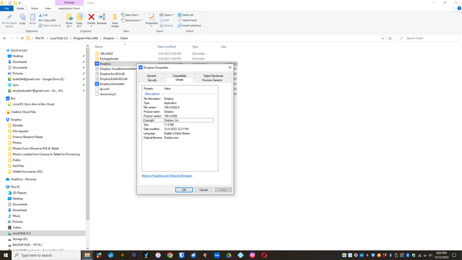462x260 pixels.
Task: Switch to the Digital Signatures tab
Action: coord(213,76)
